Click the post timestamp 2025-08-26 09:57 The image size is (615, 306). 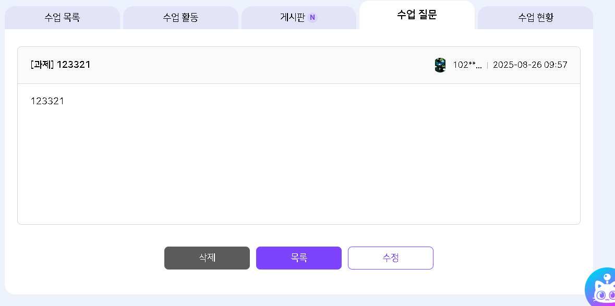[x=530, y=65]
